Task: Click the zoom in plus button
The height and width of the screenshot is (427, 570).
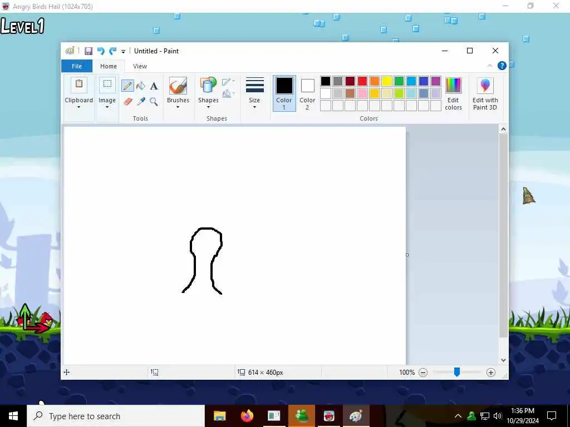Action: (491, 372)
